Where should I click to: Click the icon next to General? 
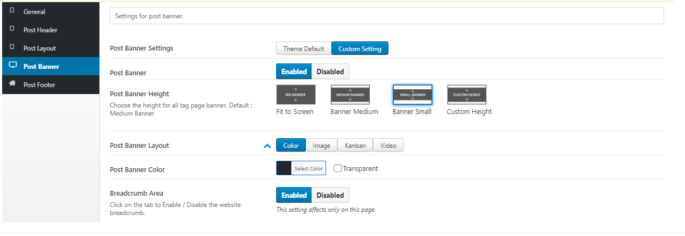(x=12, y=11)
